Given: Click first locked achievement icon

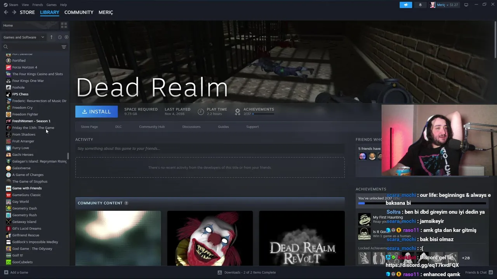Looking at the screenshot, I should click(364, 258).
